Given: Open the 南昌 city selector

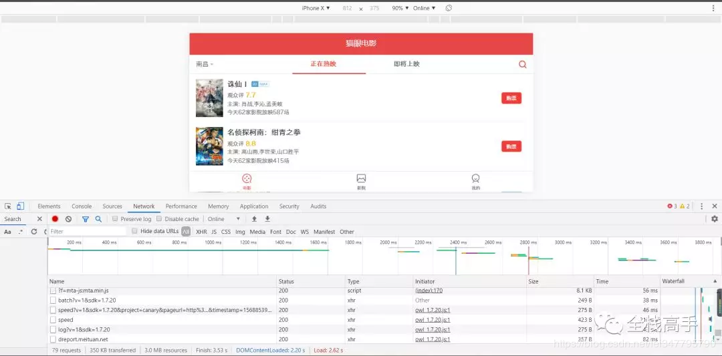Looking at the screenshot, I should pos(205,64).
